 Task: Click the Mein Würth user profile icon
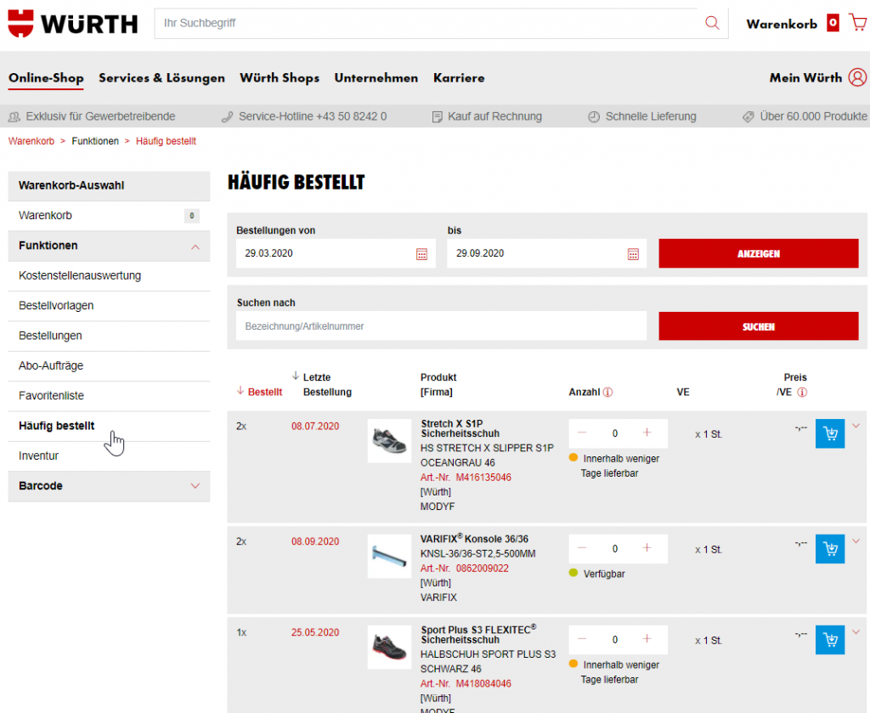[x=857, y=77]
